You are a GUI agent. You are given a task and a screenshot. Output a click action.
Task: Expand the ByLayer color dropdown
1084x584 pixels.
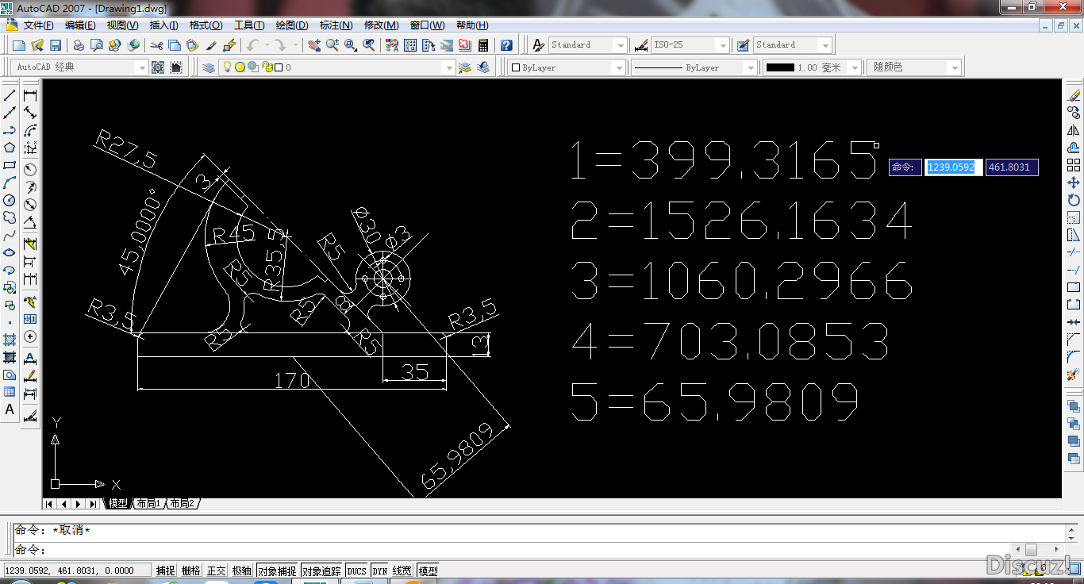click(620, 67)
